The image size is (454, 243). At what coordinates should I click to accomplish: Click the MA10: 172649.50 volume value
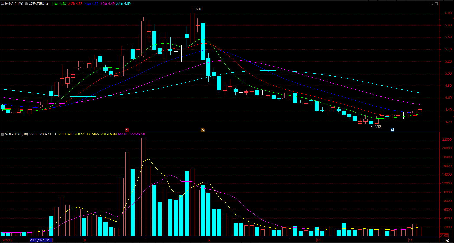click(131, 134)
